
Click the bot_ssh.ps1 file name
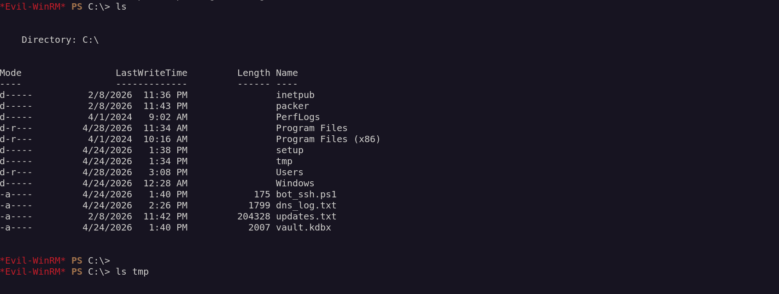(x=306, y=194)
